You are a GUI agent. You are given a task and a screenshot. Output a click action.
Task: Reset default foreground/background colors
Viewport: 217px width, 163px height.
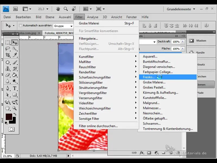6,123
